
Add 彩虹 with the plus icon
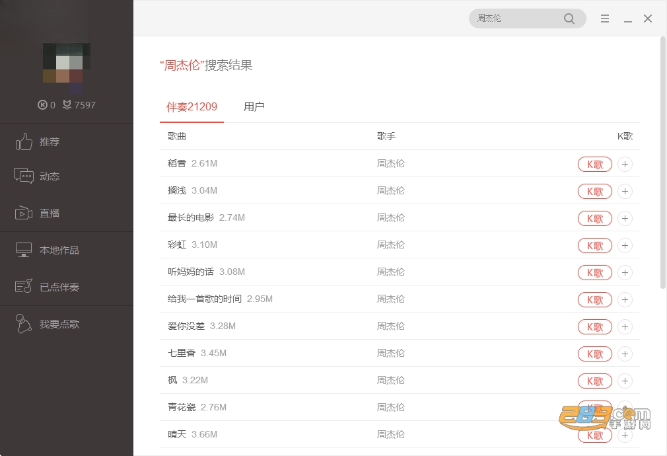coord(625,245)
